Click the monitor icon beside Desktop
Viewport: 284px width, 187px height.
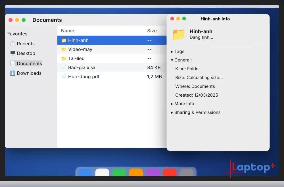(12, 53)
